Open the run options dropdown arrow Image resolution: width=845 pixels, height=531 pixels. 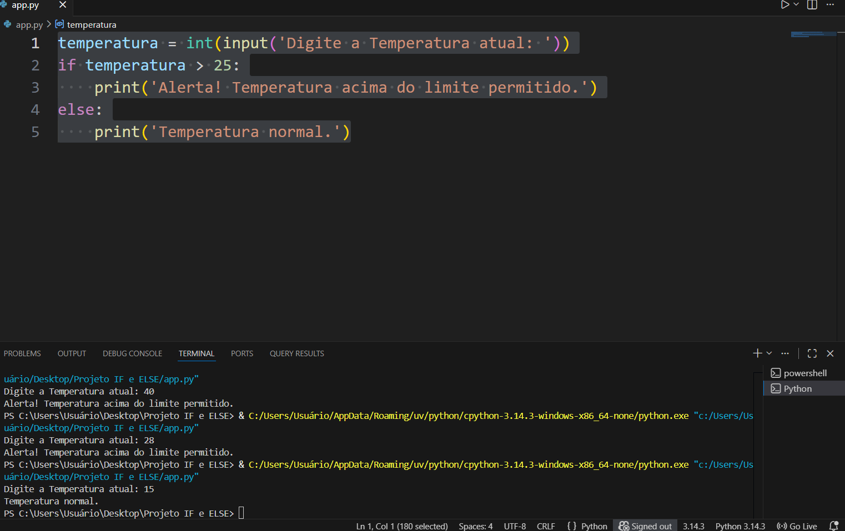[796, 5]
